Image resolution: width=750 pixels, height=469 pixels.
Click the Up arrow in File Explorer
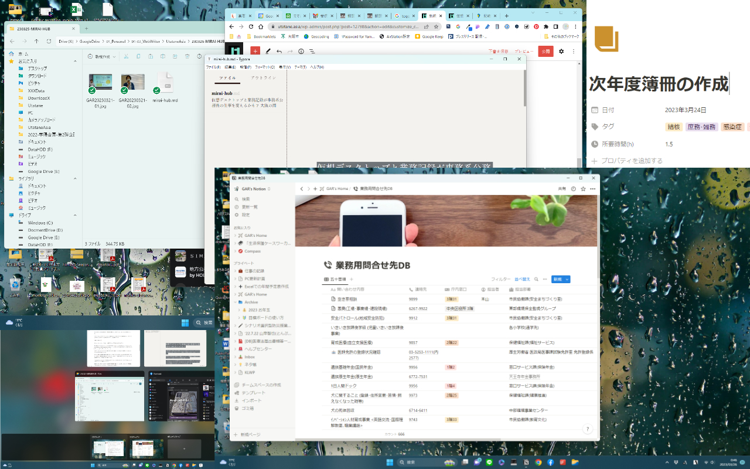tap(36, 41)
